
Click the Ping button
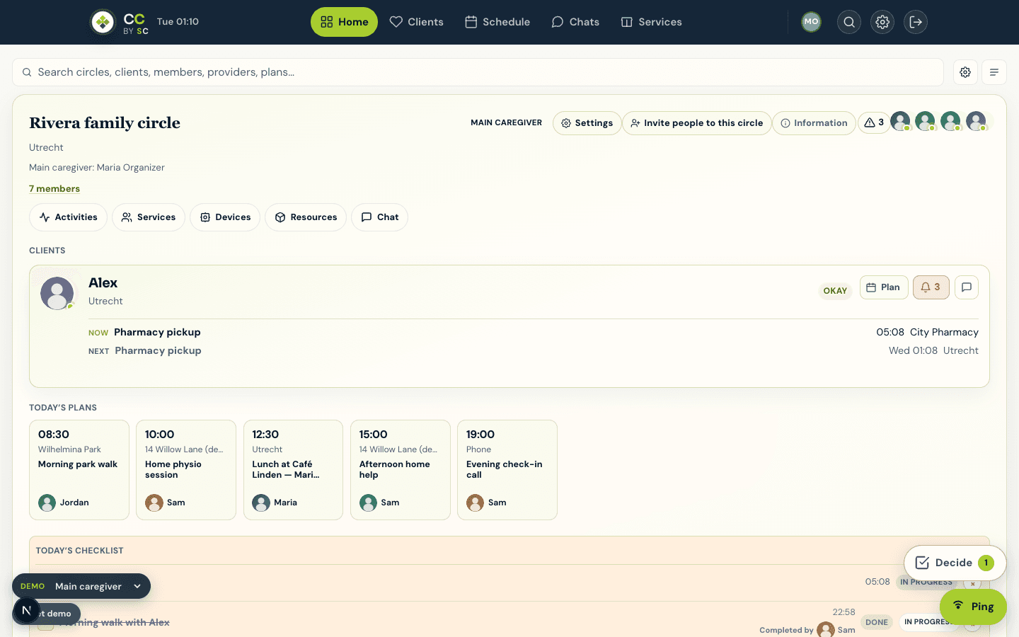[973, 607]
